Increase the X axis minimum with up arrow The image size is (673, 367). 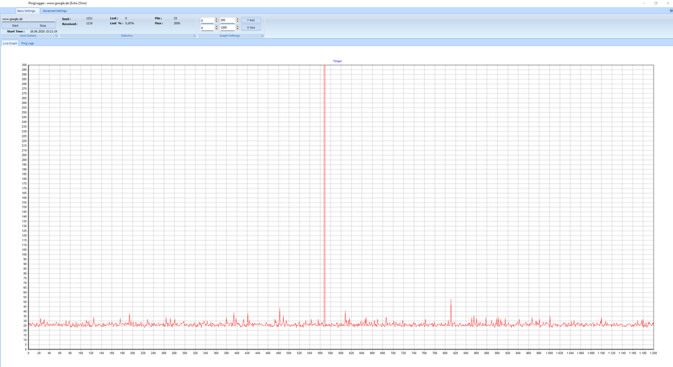(x=216, y=26)
